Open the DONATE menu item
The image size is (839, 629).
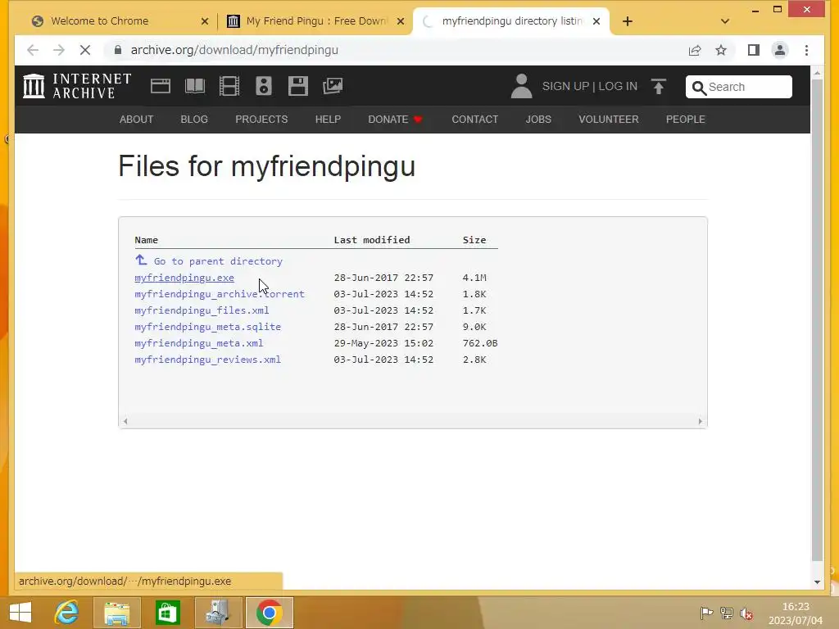[395, 120]
